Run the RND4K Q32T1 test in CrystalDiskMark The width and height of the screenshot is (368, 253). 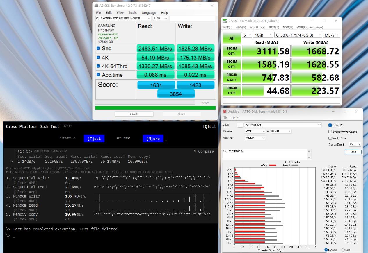pyautogui.click(x=232, y=77)
